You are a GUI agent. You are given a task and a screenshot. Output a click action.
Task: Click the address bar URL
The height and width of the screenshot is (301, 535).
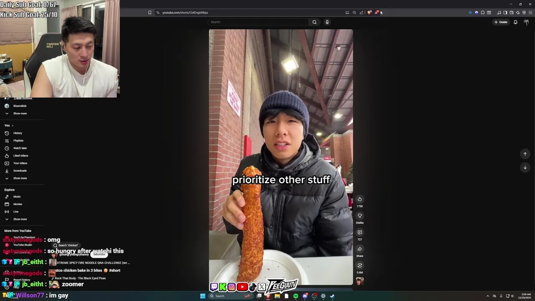[x=185, y=13]
